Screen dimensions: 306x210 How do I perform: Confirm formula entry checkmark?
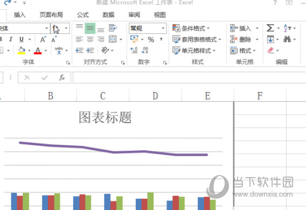click(x=45, y=78)
